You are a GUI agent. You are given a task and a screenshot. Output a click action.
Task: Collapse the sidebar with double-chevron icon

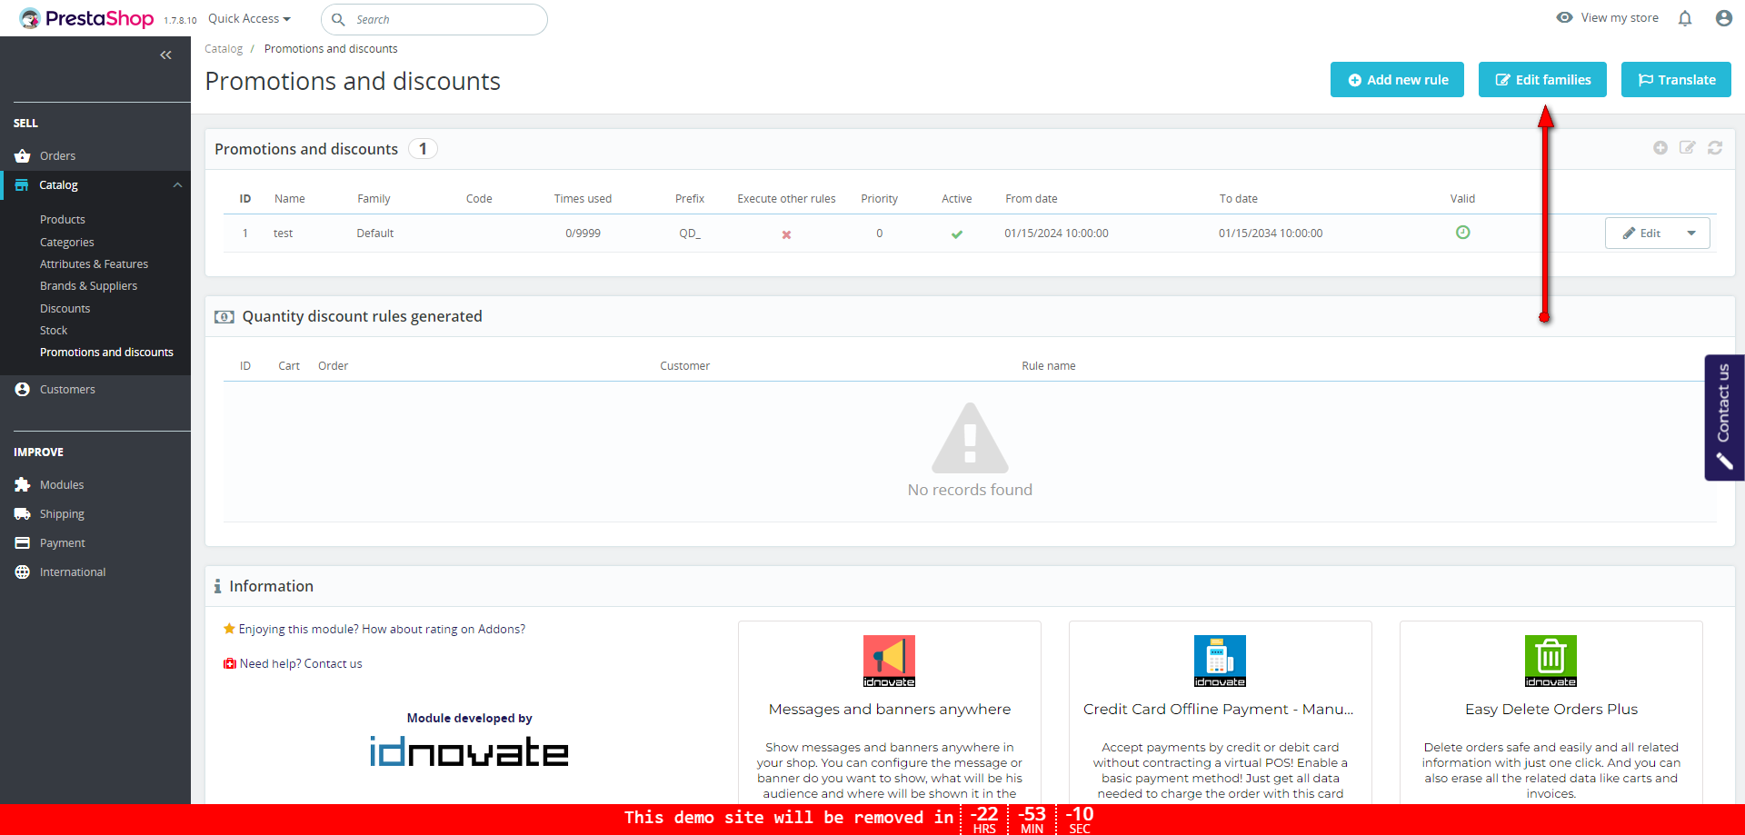165,55
